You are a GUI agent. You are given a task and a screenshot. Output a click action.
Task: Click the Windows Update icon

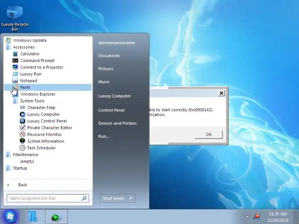tap(8, 40)
